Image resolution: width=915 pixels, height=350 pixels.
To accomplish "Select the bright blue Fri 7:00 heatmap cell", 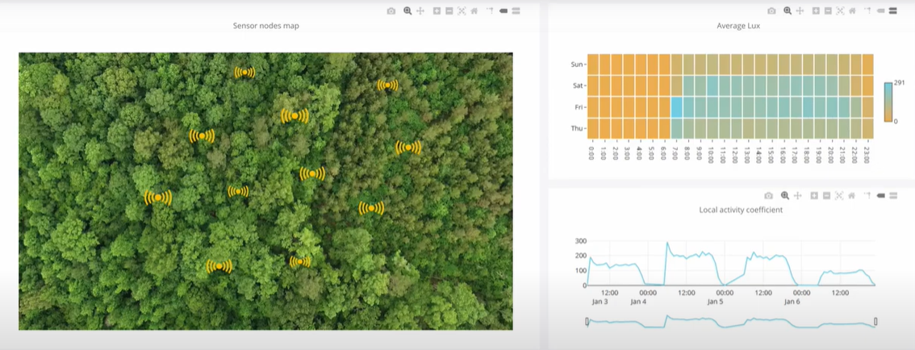I will point(677,107).
